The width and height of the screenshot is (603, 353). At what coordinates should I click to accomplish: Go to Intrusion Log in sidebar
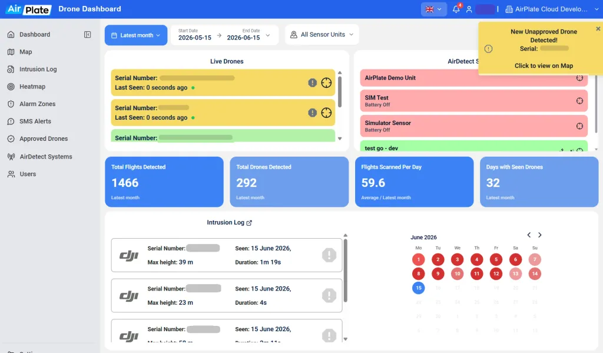coord(32,69)
